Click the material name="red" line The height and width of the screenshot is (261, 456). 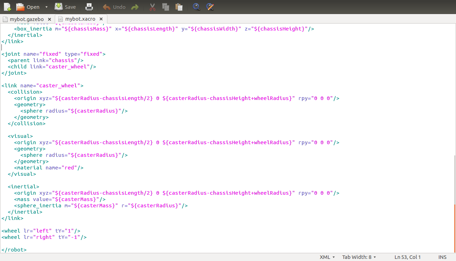[x=49, y=168]
